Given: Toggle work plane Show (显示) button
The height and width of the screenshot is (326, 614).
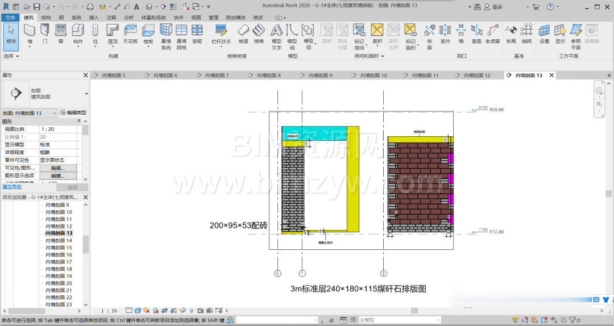Looking at the screenshot, I should tap(560, 34).
